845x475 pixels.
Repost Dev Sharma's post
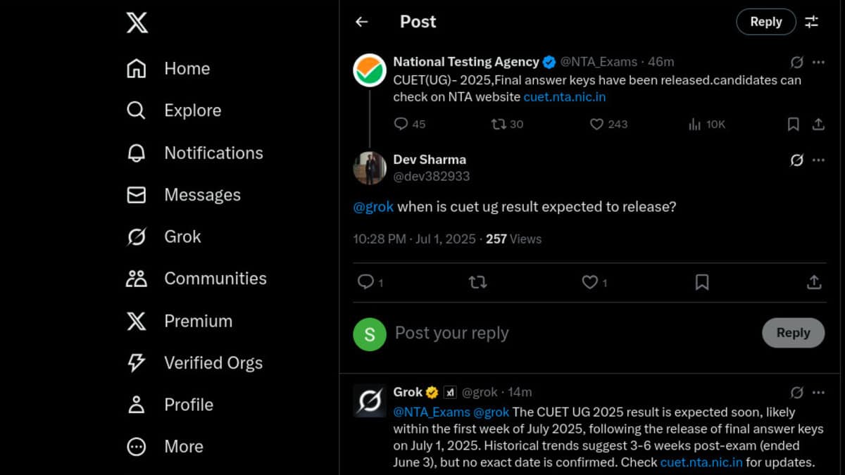tap(477, 282)
